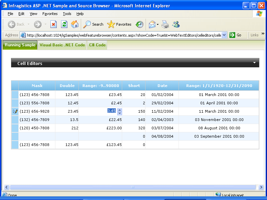
Task: Click the Messenger icon on the toolbar
Action: coord(176,24)
